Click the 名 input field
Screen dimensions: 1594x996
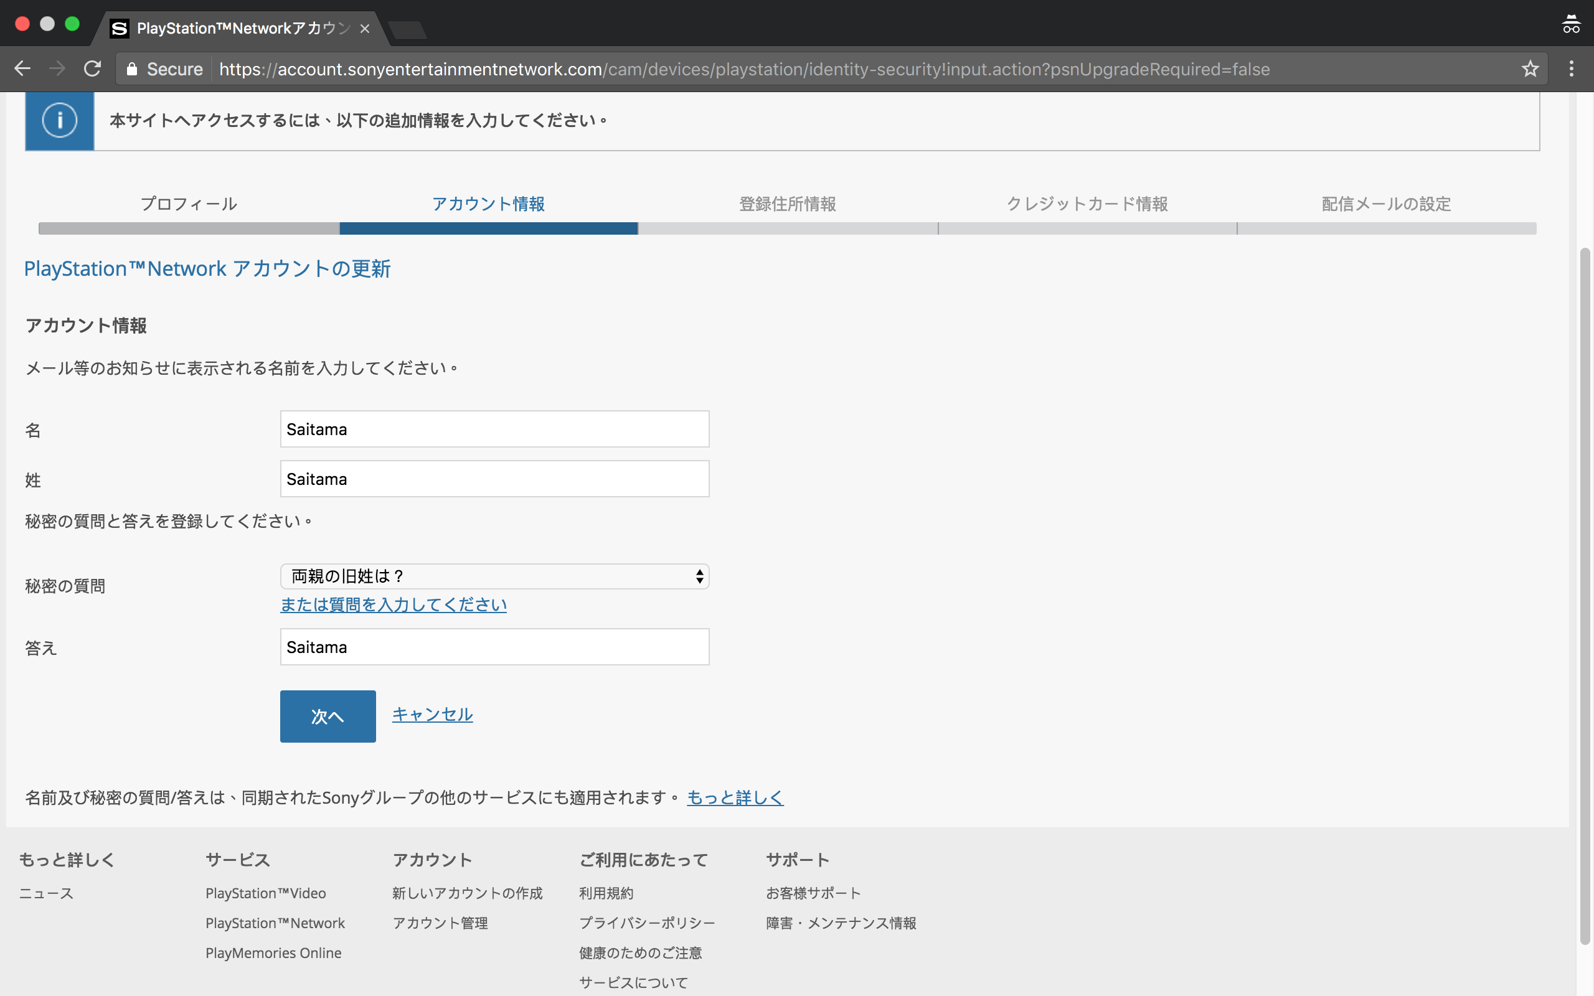(x=494, y=429)
